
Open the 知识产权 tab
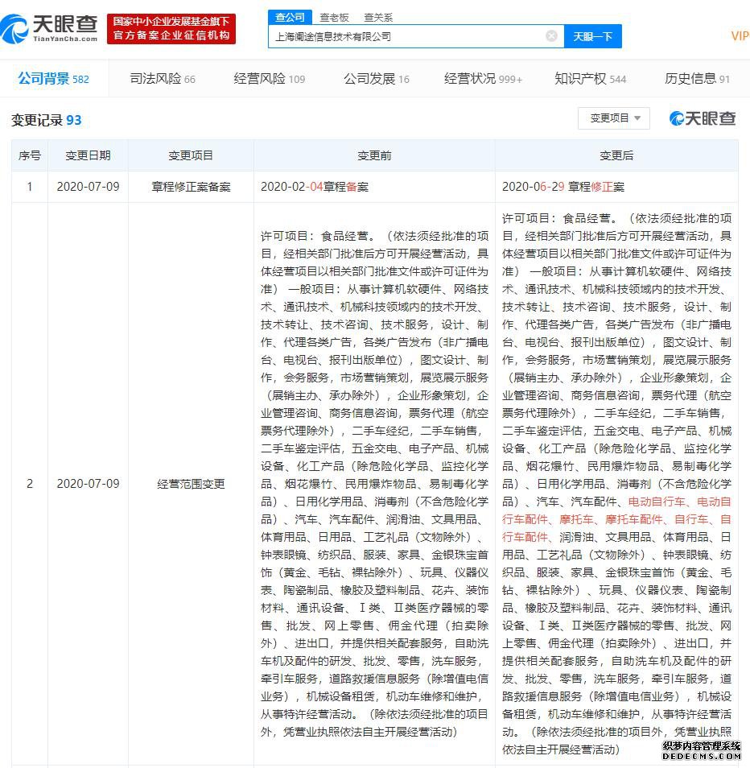pos(591,78)
